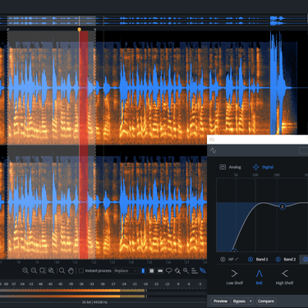The width and height of the screenshot is (308, 308).
Task: Click the upper output level meter bar
Action: [x=73, y=291]
